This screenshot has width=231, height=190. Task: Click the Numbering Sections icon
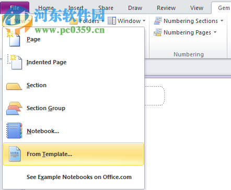point(158,21)
